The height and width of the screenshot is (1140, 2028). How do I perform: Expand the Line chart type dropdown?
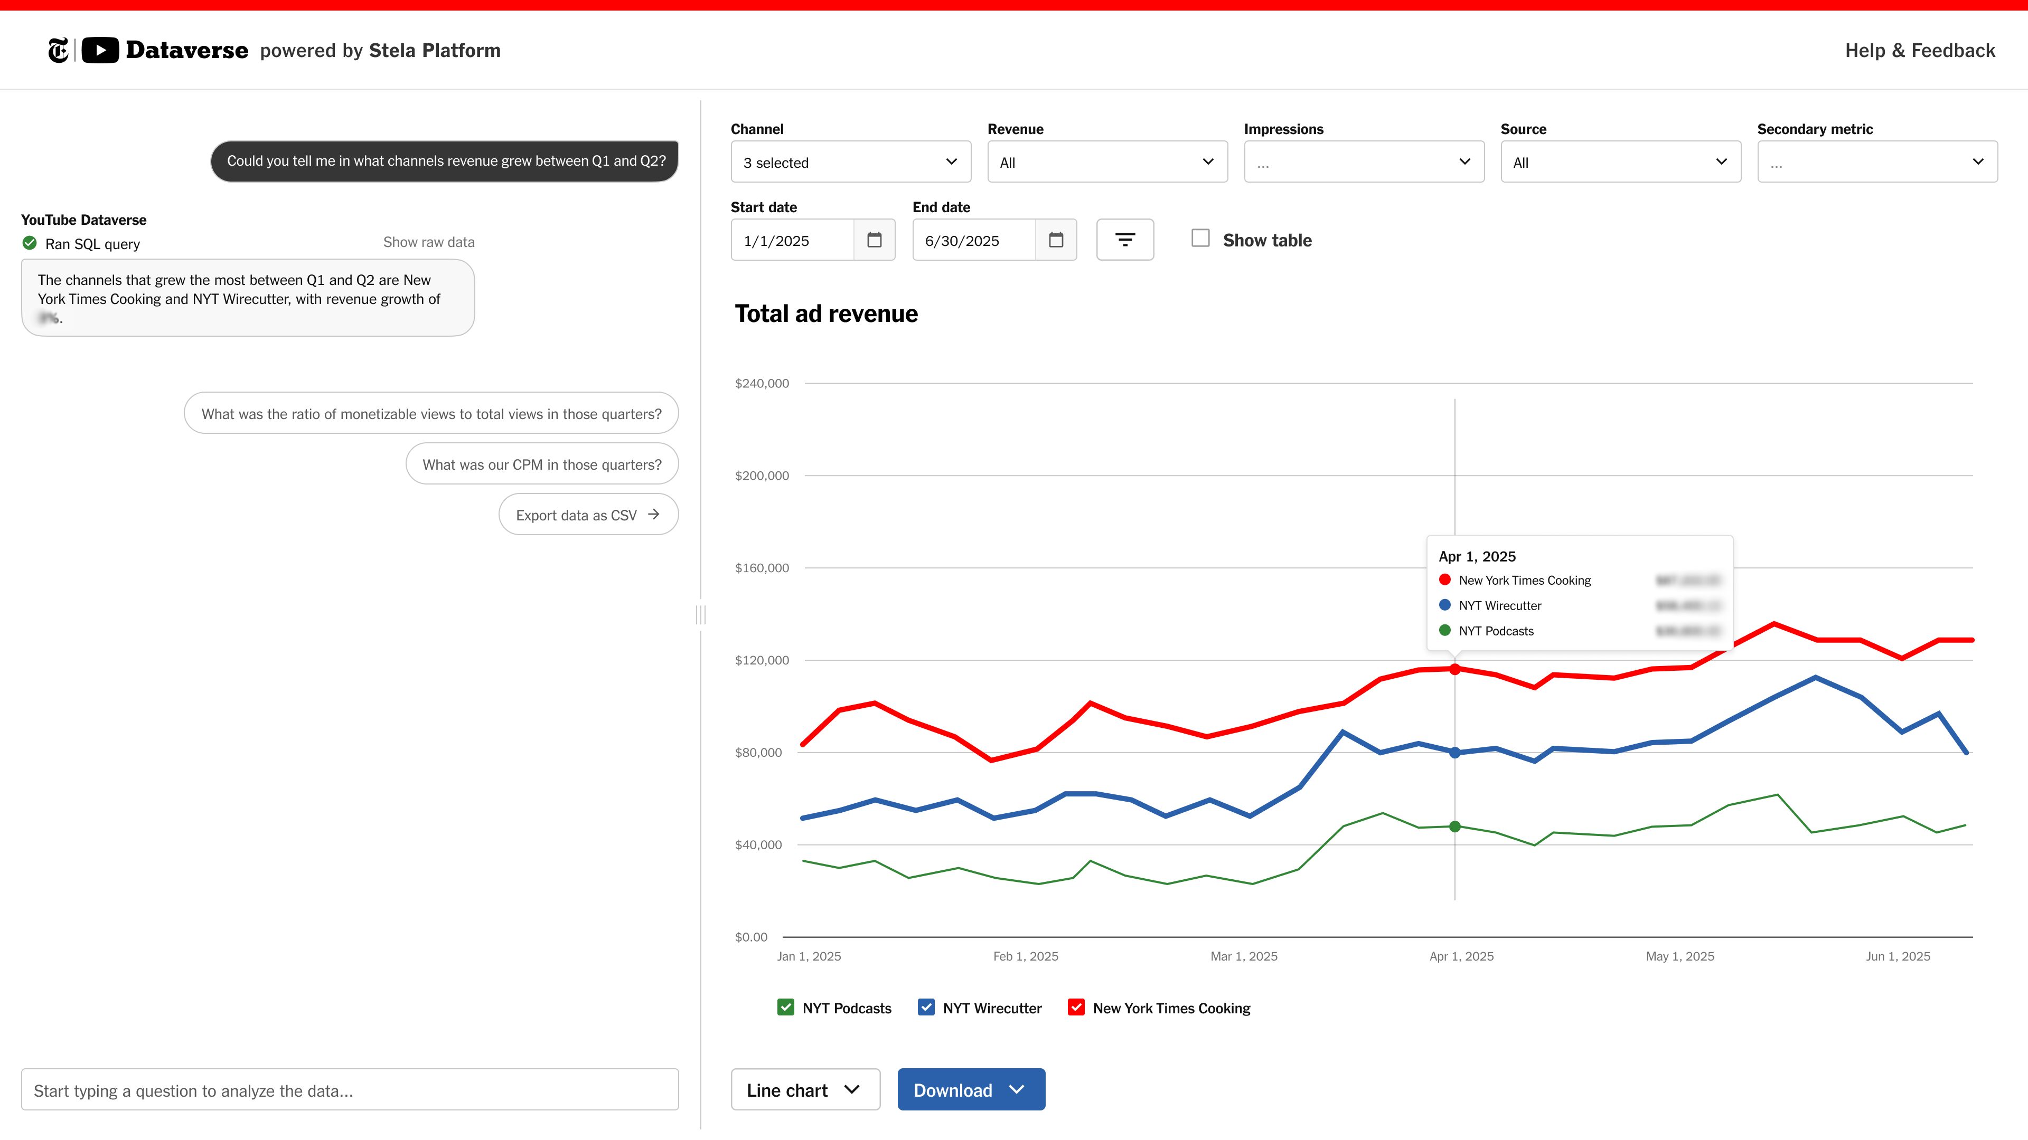[805, 1090]
